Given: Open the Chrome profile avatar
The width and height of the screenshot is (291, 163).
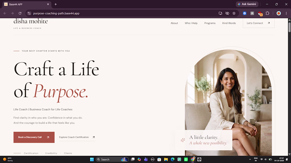Looking at the screenshot, I should (x=279, y=13).
